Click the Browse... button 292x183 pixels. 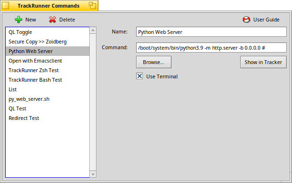click(154, 62)
